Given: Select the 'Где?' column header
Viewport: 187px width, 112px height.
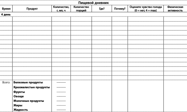Looking at the screenshot, I should [x=102, y=9].
